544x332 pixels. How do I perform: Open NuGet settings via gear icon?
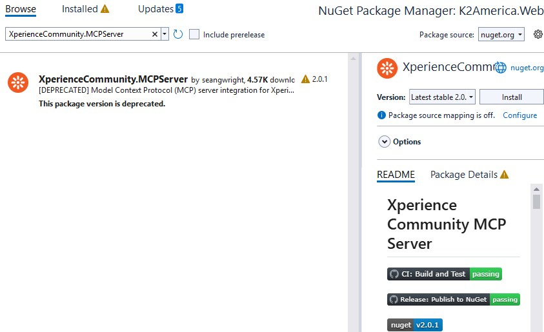[538, 34]
